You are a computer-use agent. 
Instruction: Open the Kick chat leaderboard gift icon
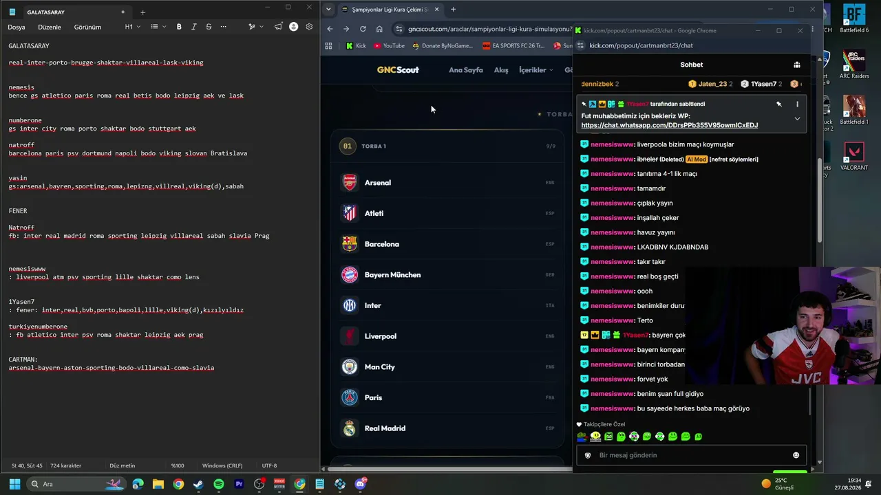(796, 65)
